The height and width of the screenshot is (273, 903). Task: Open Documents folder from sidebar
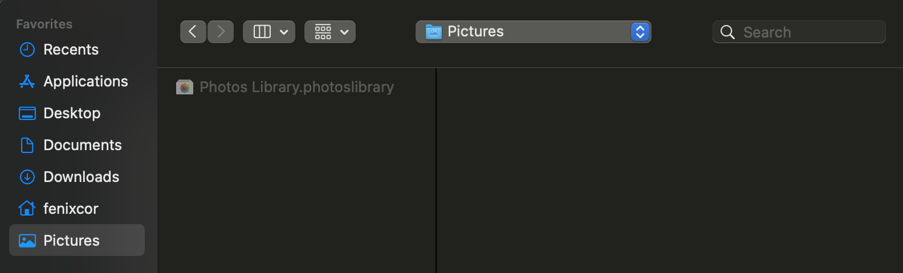click(82, 145)
